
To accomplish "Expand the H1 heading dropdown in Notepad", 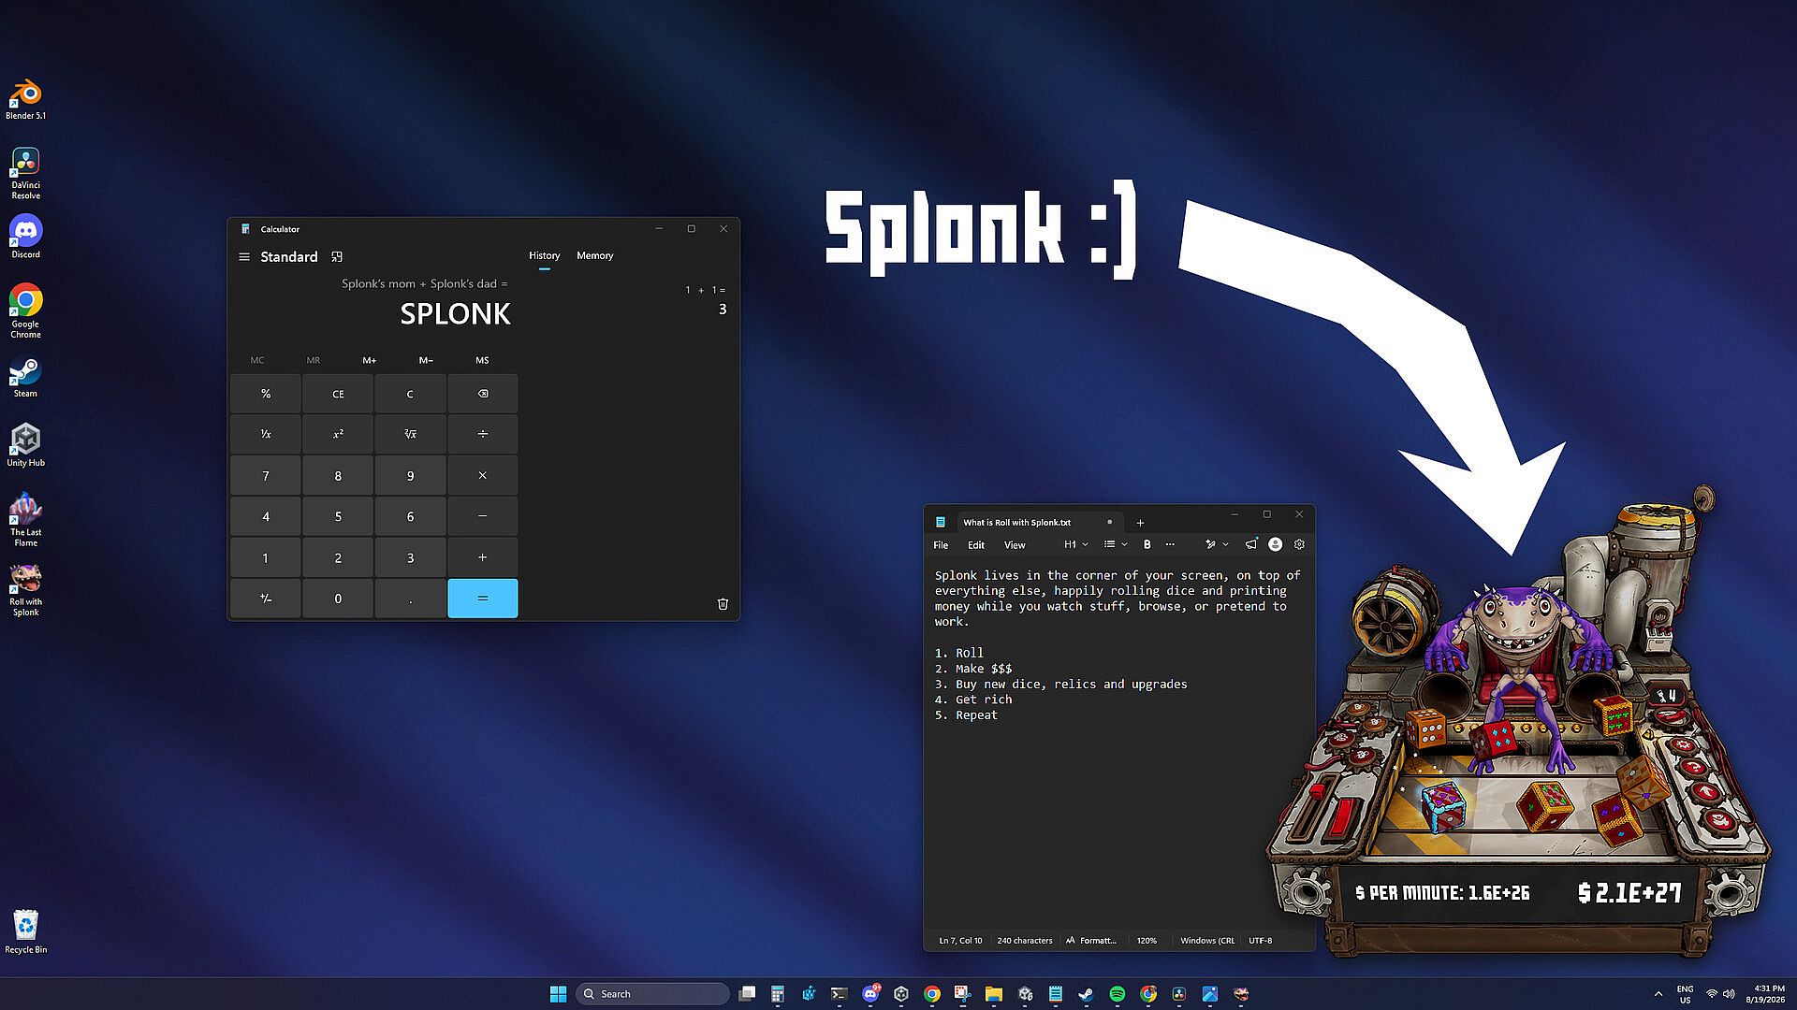I will pyautogui.click(x=1075, y=544).
